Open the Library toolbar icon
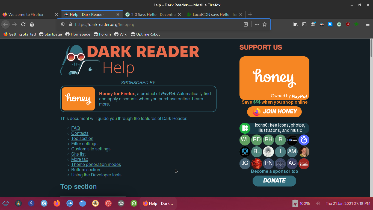 [x=295, y=24]
